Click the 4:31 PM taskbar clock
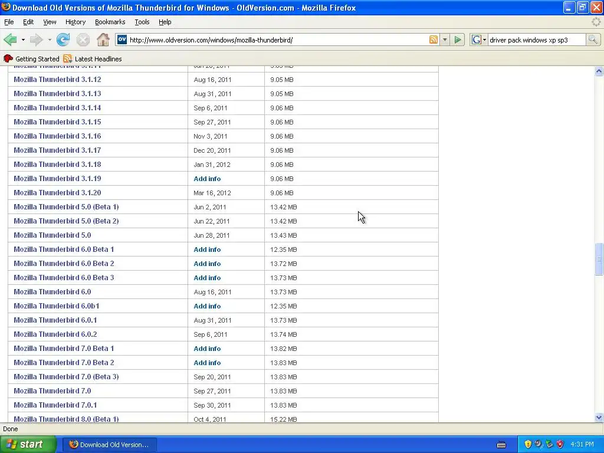This screenshot has height=453, width=604. [582, 445]
